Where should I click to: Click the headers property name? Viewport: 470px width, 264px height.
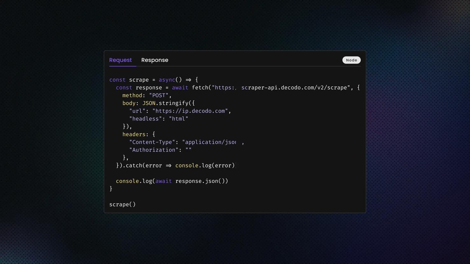pos(134,135)
